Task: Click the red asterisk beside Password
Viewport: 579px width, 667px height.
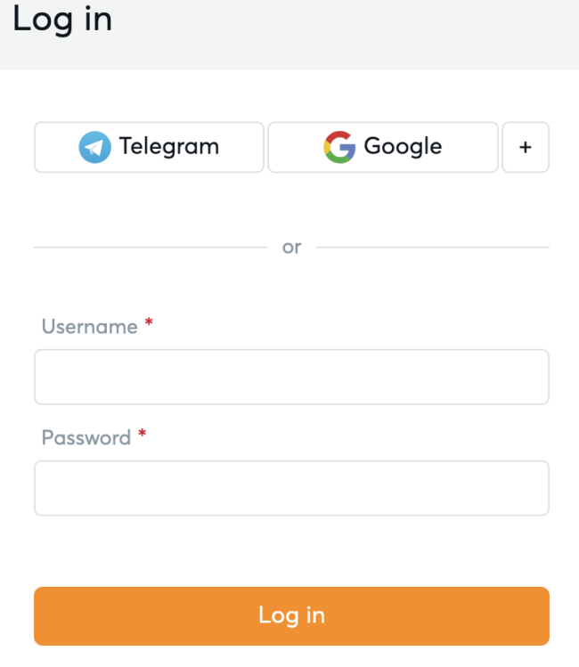Action: 142,435
